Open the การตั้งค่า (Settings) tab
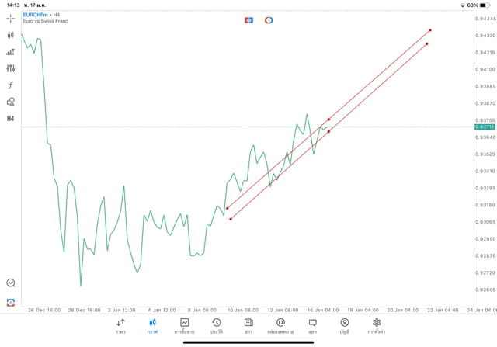Viewport: 497px width, 347px height. click(377, 325)
